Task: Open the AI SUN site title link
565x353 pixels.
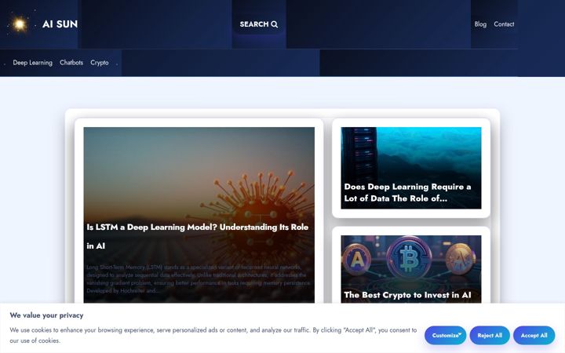Action: [60, 24]
